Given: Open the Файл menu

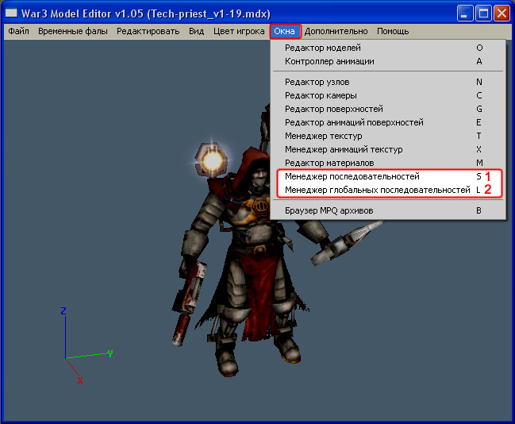Looking at the screenshot, I should pyautogui.click(x=18, y=31).
